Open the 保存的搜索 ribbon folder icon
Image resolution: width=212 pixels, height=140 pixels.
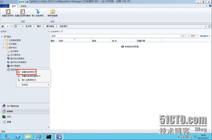click(52, 12)
